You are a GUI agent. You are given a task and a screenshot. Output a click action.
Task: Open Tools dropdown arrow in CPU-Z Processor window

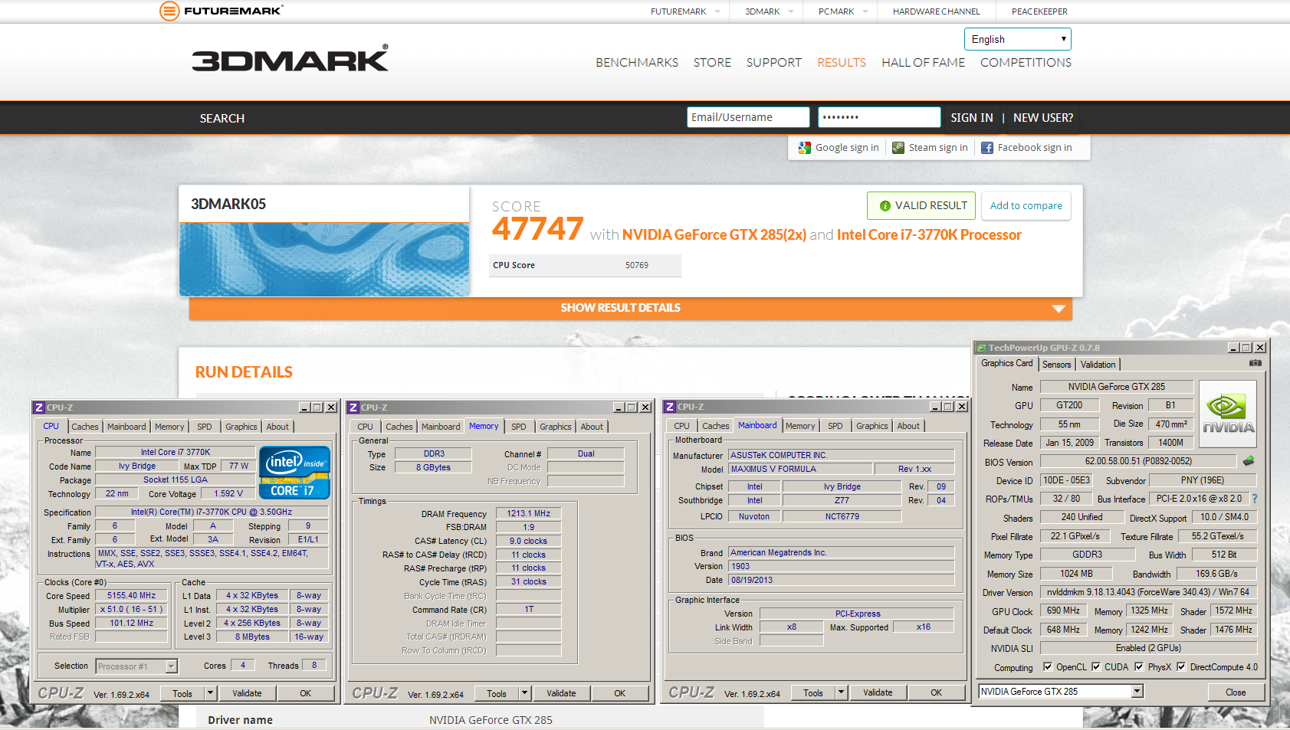point(210,693)
